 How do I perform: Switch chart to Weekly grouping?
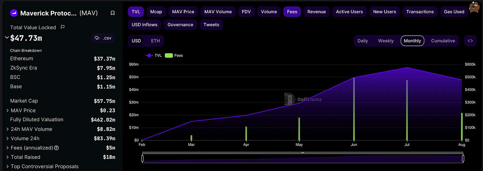(x=386, y=41)
